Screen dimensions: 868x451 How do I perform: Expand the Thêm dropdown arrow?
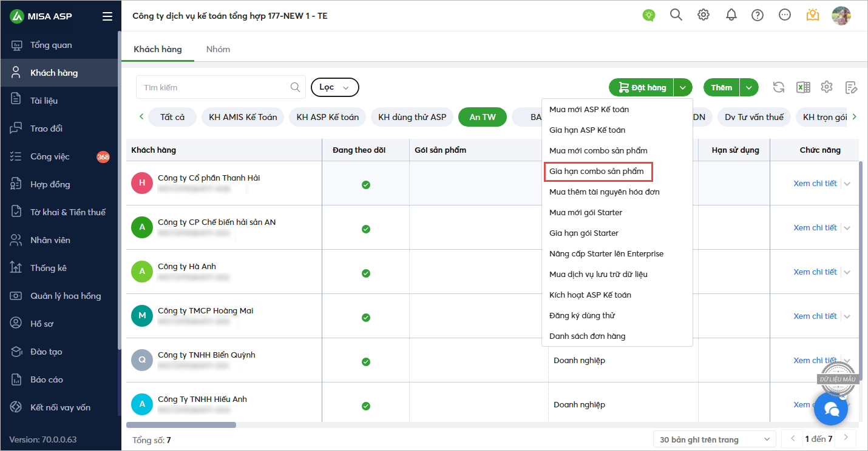pos(750,87)
